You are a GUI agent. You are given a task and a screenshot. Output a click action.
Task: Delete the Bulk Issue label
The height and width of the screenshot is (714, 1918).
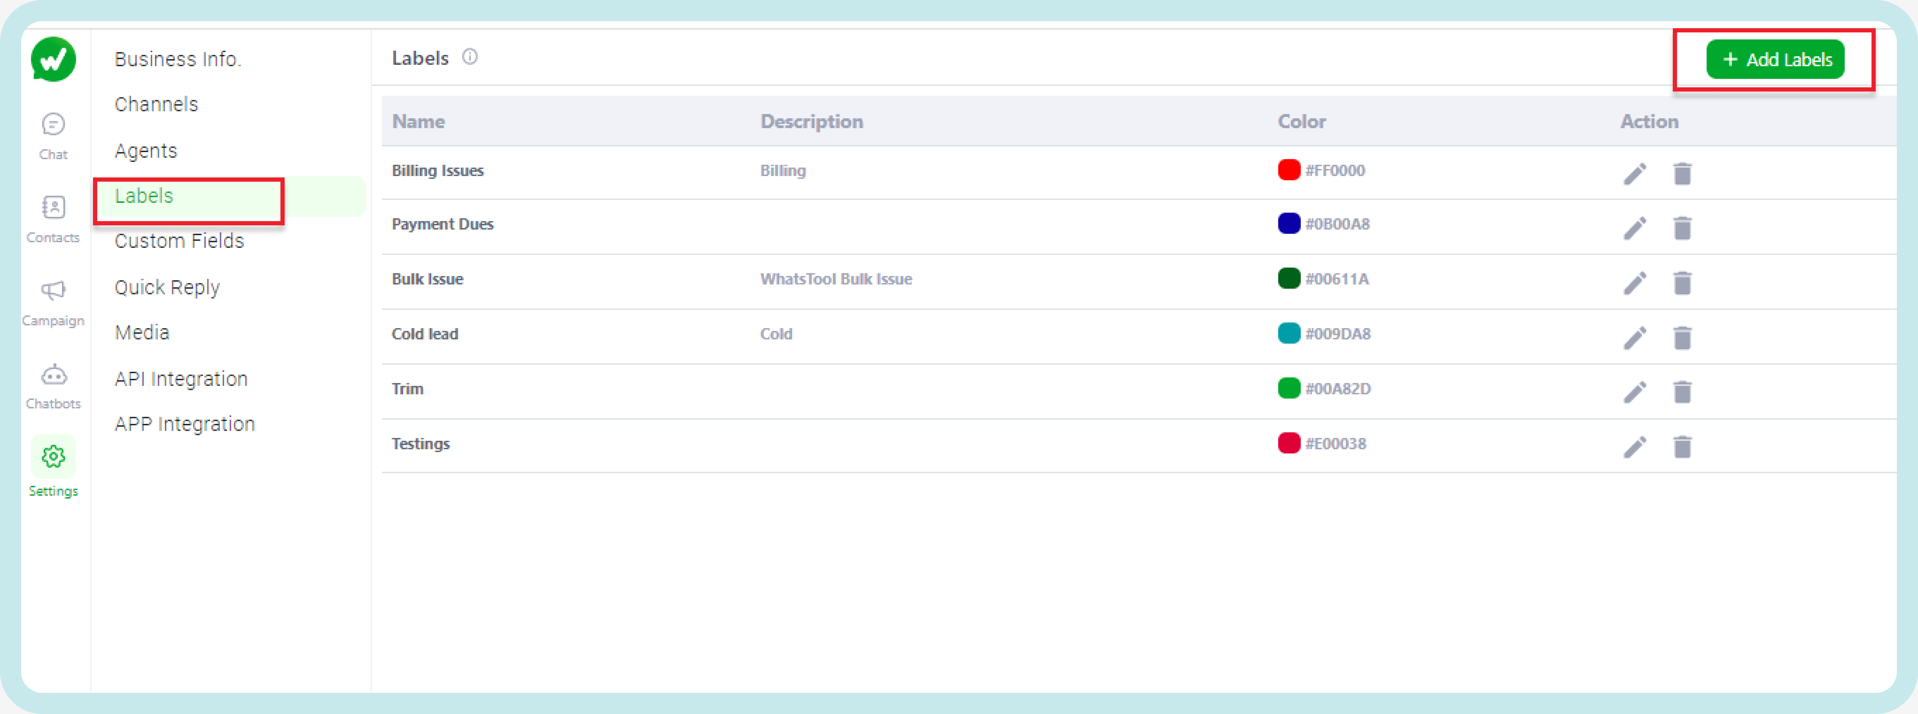pos(1682,283)
